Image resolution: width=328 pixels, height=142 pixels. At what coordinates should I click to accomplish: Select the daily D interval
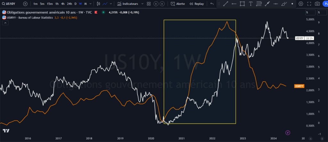click(76, 4)
